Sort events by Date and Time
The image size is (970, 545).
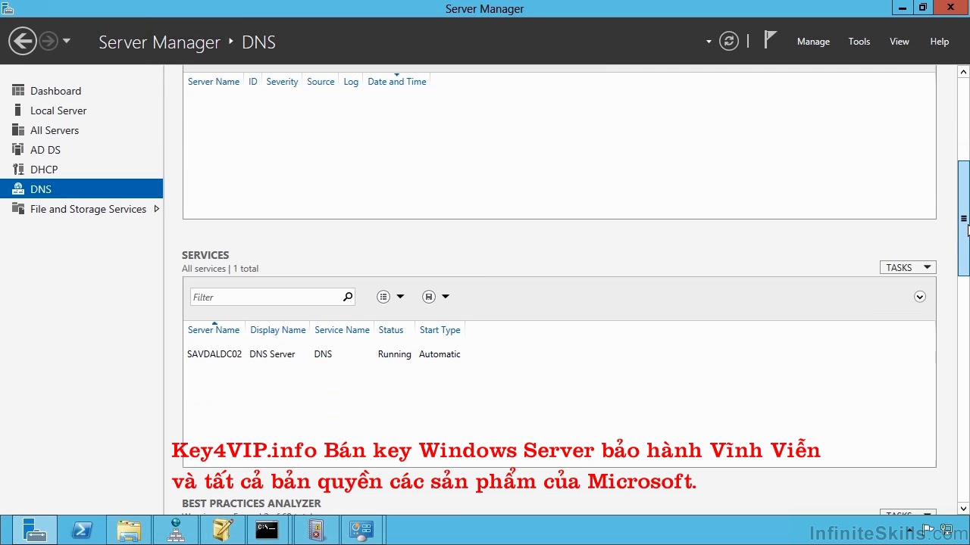pyautogui.click(x=397, y=82)
